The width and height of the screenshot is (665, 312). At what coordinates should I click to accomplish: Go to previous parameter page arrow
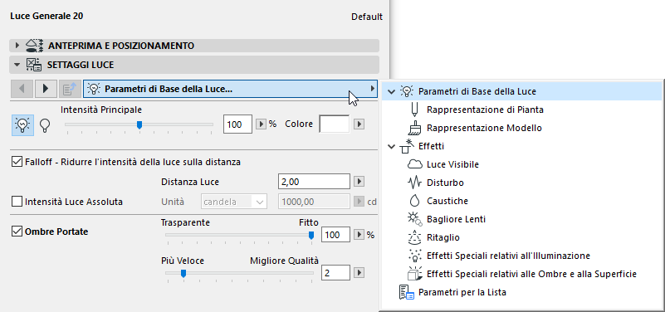tap(22, 89)
